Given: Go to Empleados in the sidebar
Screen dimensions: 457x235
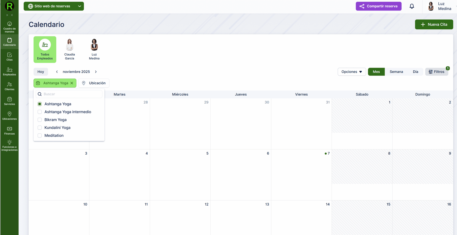Looking at the screenshot, I should [x=9, y=71].
